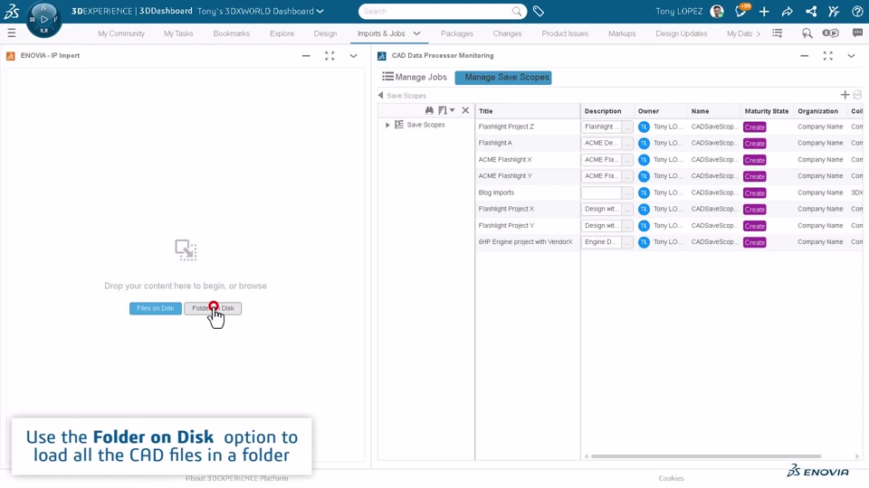This screenshot has height=488, width=869.
Task: Click the binoculars find icon
Action: coord(429,110)
